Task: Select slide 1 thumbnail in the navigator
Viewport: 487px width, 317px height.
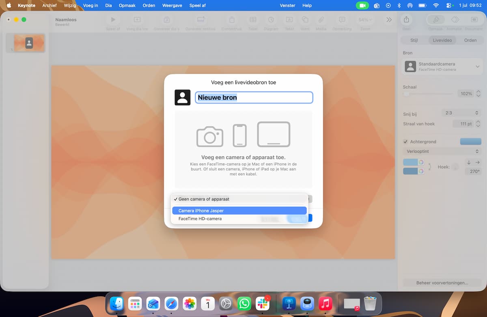Action: [x=29, y=43]
